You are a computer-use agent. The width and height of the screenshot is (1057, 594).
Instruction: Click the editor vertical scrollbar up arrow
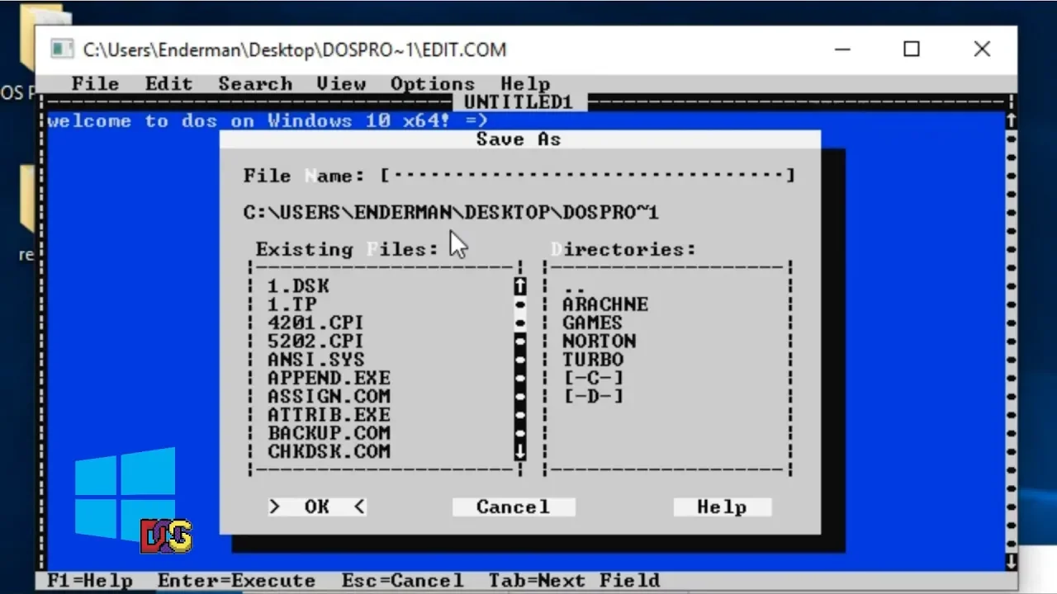(x=1011, y=120)
